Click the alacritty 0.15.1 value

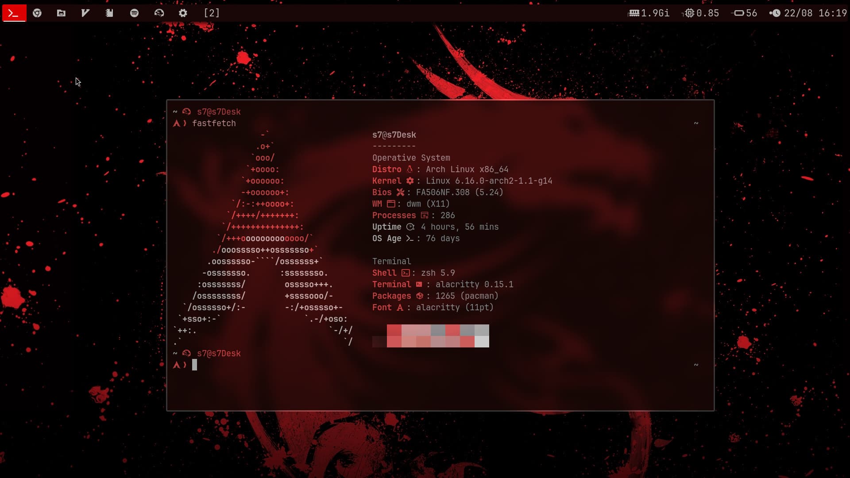pyautogui.click(x=474, y=284)
